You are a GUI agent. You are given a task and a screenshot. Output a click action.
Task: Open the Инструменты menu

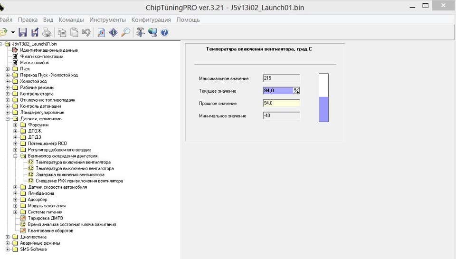[108, 20]
